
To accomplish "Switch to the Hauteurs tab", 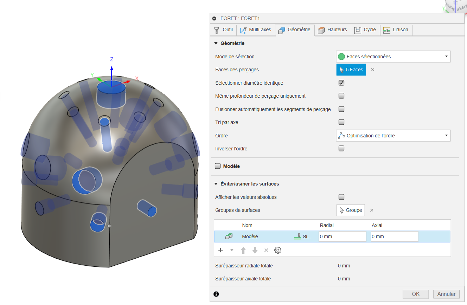I will (x=333, y=30).
